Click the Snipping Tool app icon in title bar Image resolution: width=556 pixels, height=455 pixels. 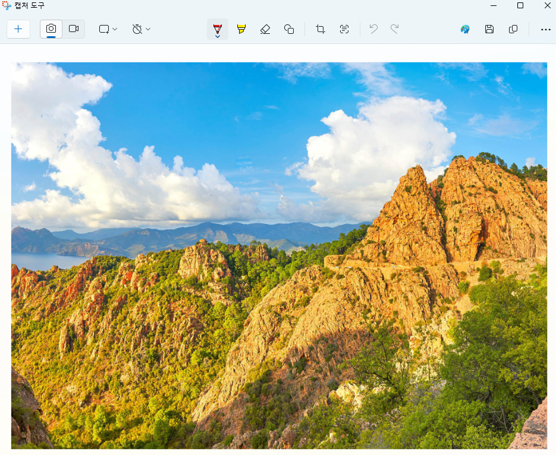point(7,5)
